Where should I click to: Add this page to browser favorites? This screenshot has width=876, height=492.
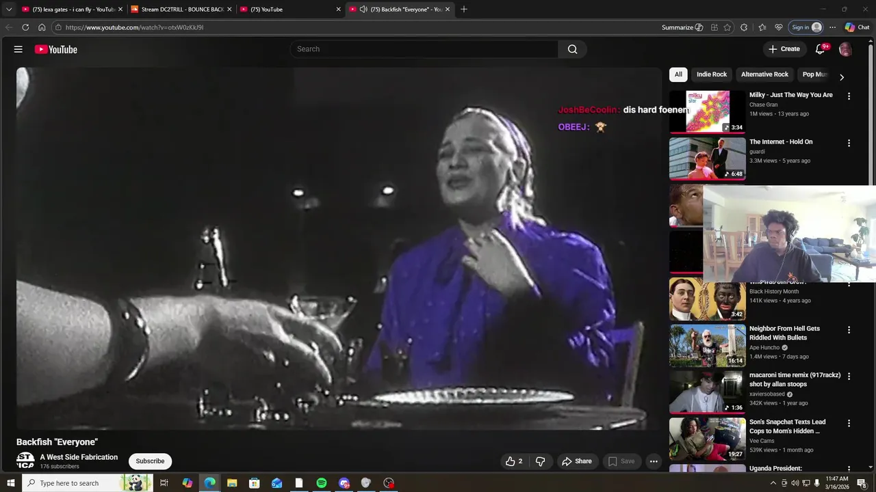727,27
